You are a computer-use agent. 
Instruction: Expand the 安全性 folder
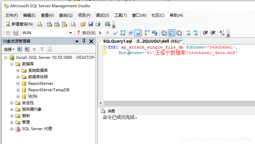tap(12, 103)
